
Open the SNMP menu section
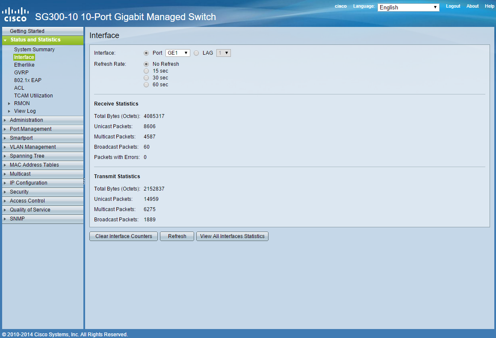43,219
